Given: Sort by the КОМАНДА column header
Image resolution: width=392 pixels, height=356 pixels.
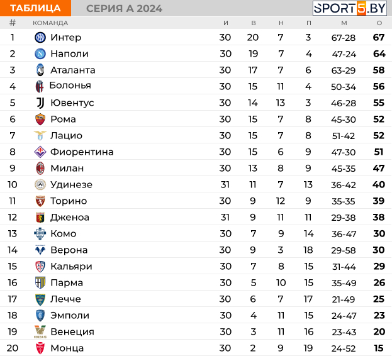Looking at the screenshot, I should [50, 23].
